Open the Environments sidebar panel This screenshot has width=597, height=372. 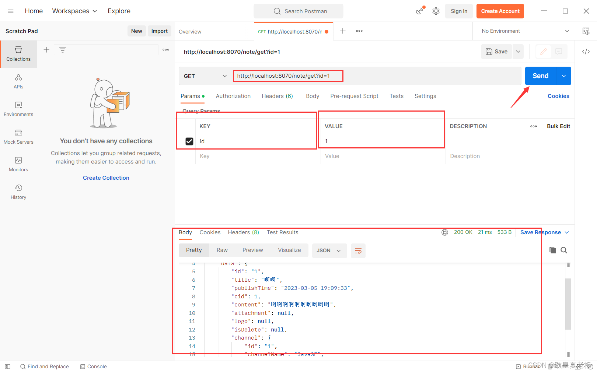click(x=18, y=109)
